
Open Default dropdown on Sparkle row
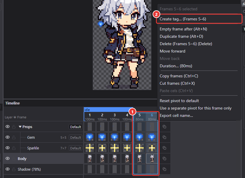pyautogui.click(x=76, y=148)
